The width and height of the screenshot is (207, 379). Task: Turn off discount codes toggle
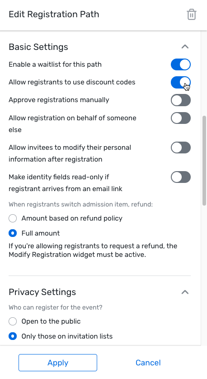point(181,82)
